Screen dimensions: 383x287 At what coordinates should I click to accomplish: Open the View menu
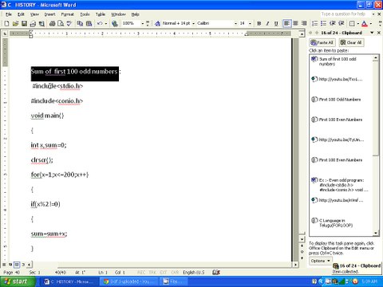34,14
